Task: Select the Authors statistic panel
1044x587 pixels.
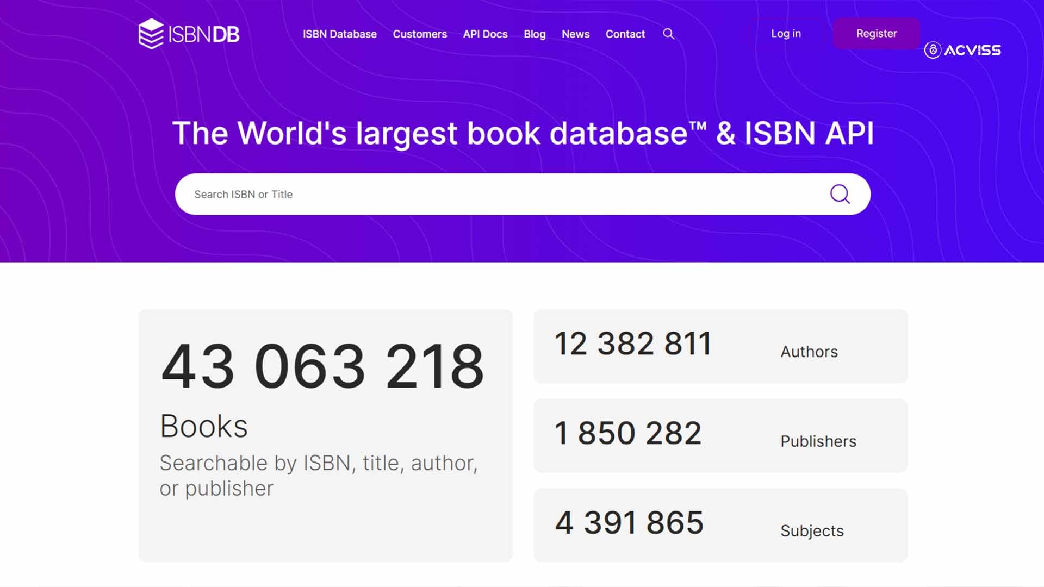Action: pyautogui.click(x=721, y=346)
